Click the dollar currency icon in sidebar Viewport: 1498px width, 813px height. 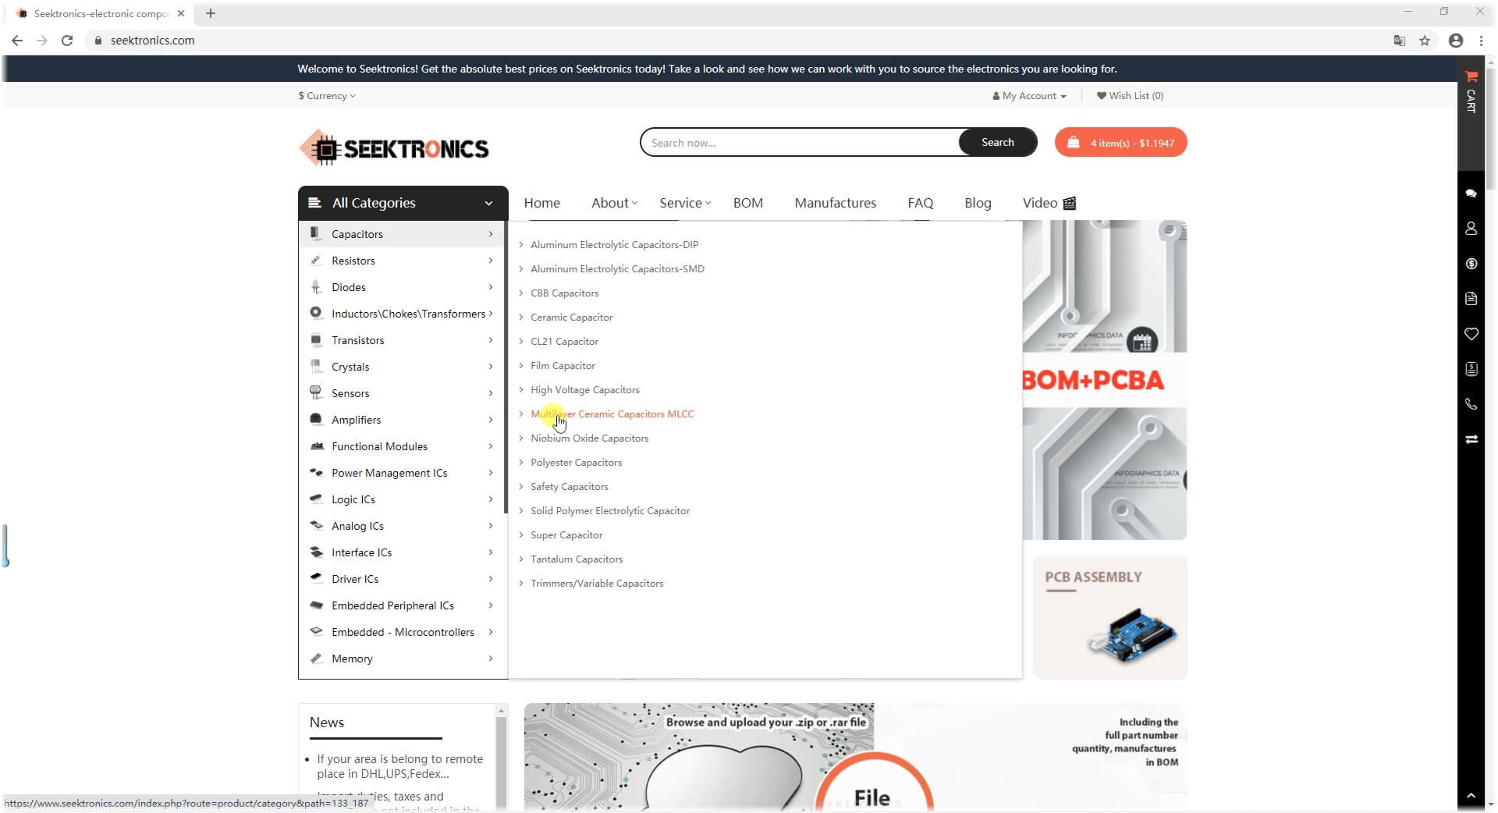[1471, 264]
